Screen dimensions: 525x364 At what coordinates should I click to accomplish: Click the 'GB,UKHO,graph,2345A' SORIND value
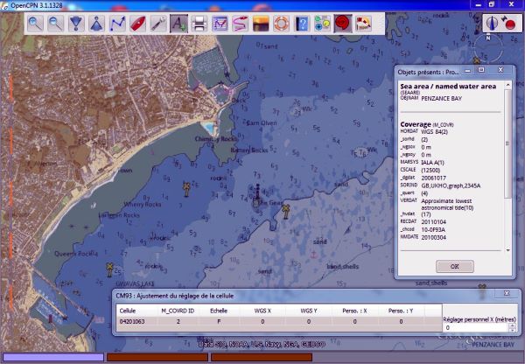point(451,185)
